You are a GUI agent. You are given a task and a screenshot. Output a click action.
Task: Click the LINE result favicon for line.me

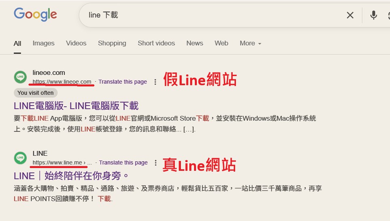point(20,158)
